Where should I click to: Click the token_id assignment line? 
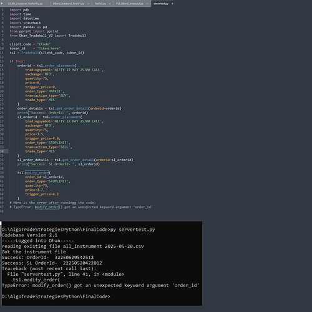(x=35, y=49)
